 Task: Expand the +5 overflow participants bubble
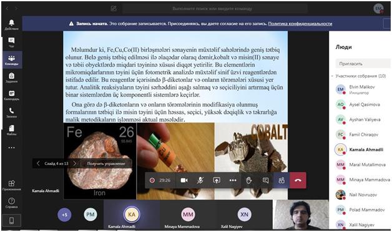(x=64, y=214)
